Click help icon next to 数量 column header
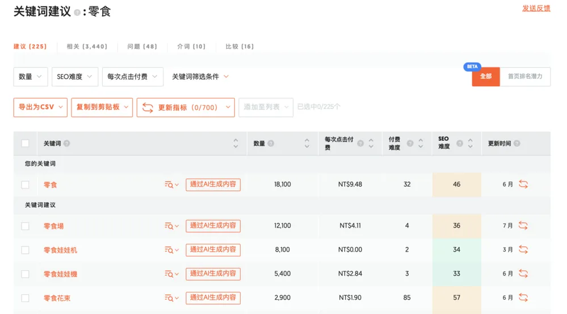The image size is (567, 314). (271, 143)
